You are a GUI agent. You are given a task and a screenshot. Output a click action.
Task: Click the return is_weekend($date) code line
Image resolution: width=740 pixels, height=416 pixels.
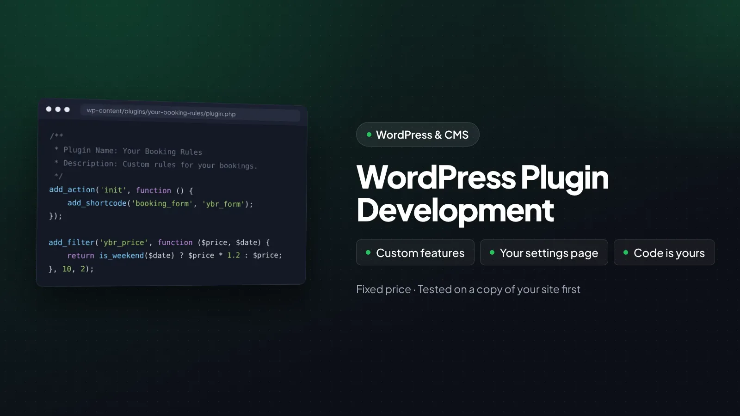[174, 255]
